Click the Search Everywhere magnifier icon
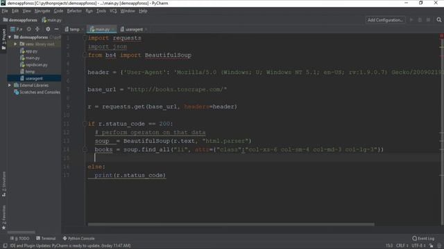The image size is (444, 249). (438, 20)
